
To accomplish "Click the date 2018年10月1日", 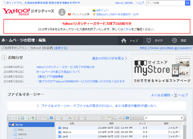I will pyautogui.click(x=14, y=67).
